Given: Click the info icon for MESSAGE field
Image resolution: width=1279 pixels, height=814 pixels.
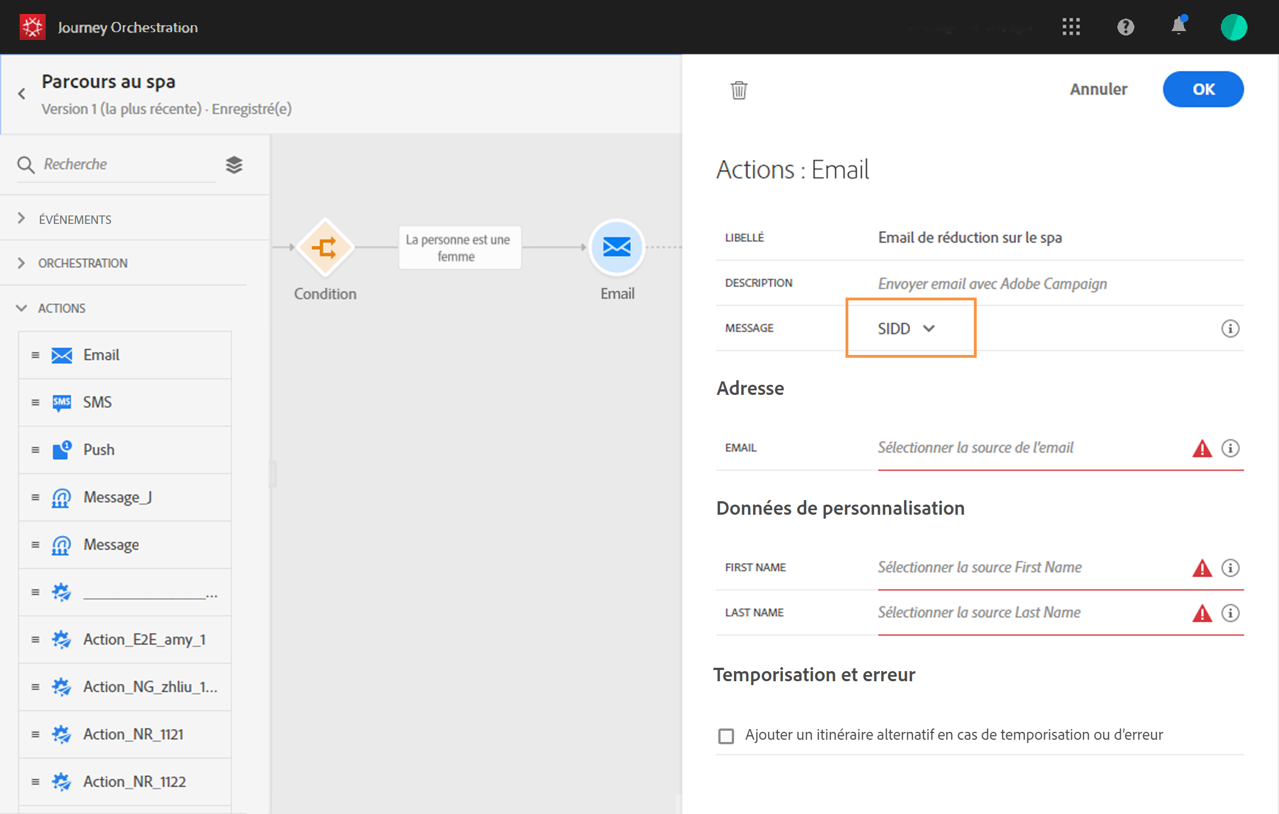Looking at the screenshot, I should (1230, 329).
